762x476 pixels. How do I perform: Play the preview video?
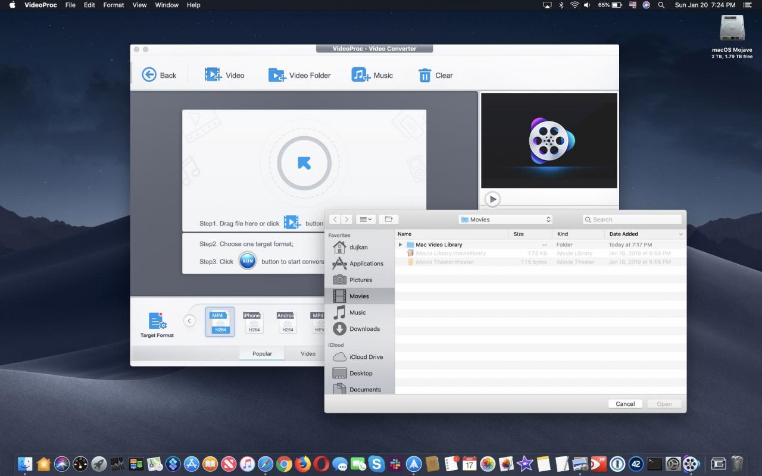point(492,199)
